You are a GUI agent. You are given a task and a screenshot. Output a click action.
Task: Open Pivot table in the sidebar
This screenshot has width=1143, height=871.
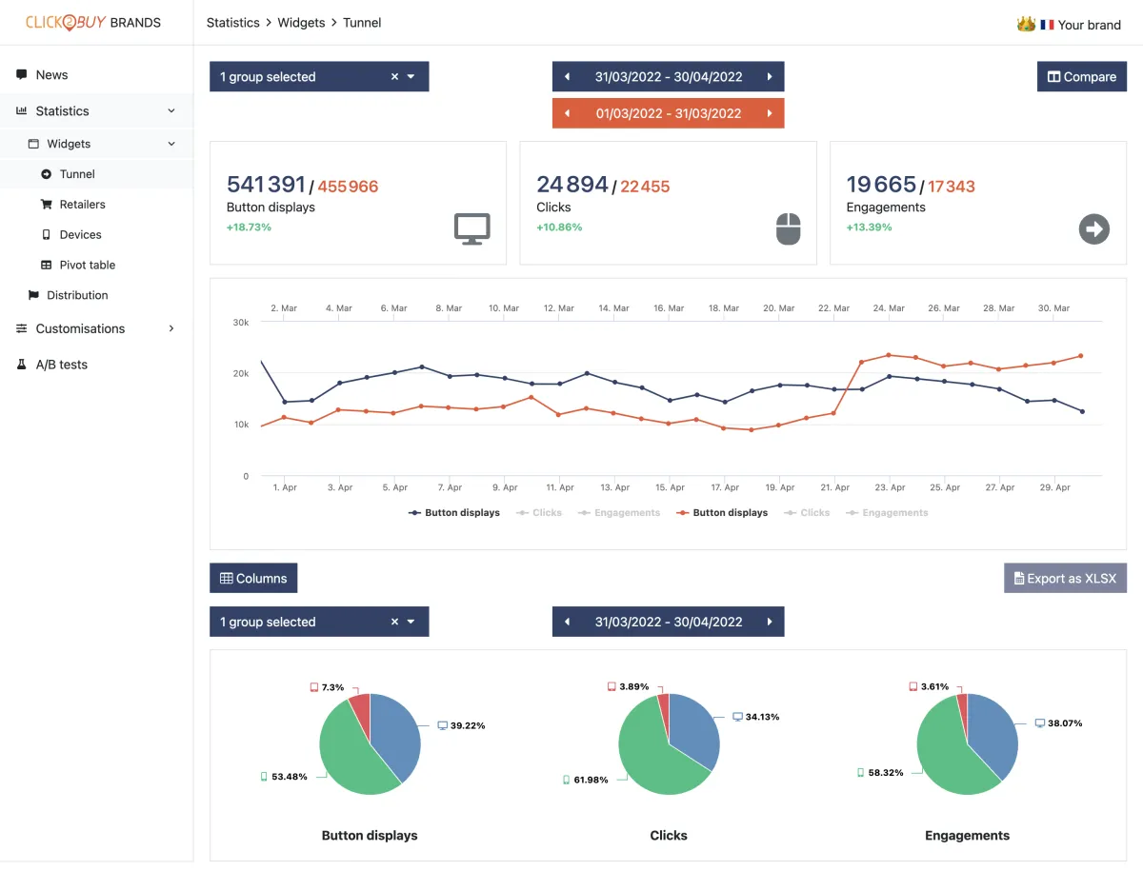coord(87,265)
